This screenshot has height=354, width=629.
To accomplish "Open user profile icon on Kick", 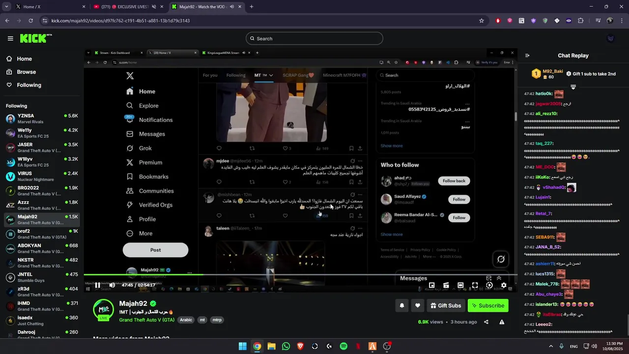I will point(610,38).
